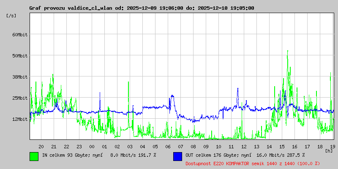
Task: Click the '[h]' hour unit label
Action: point(329,150)
